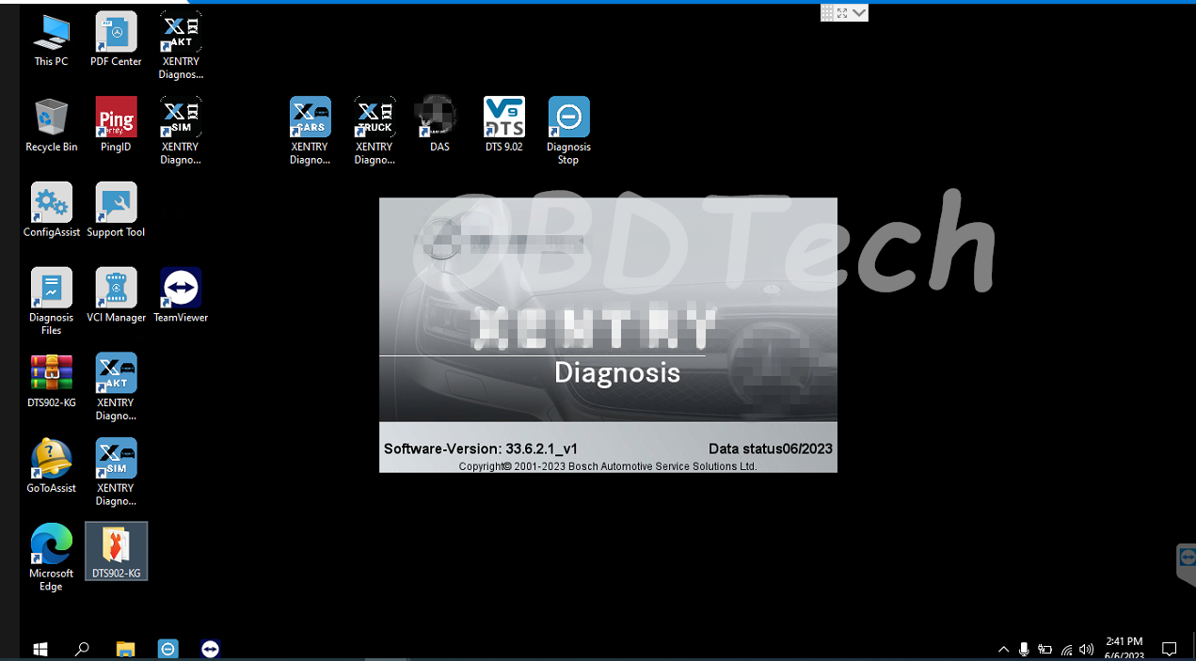Launch the VCI Manager shortcut
This screenshot has height=661, width=1196.
116,296
